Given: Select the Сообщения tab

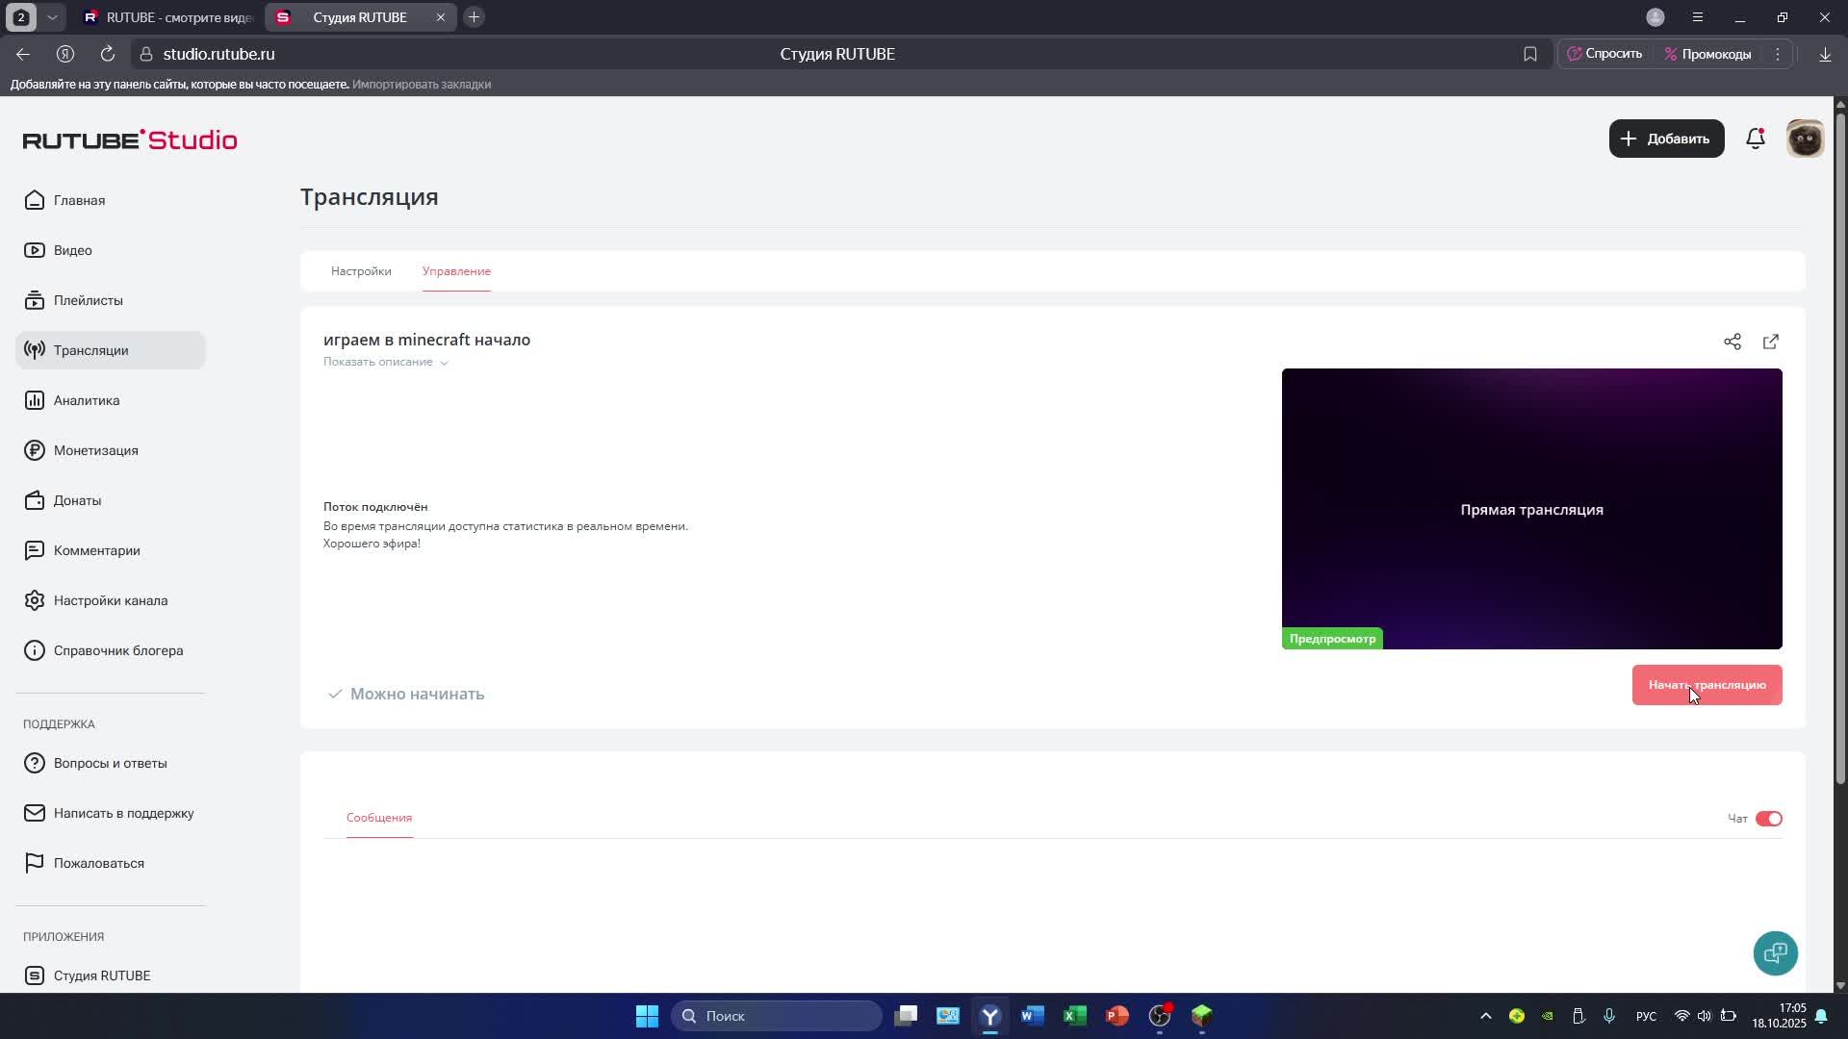Looking at the screenshot, I should pyautogui.click(x=379, y=818).
